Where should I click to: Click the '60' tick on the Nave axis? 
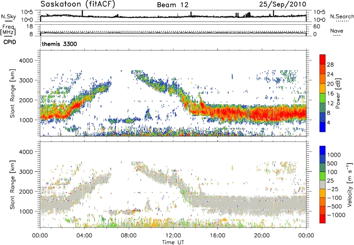pyautogui.click(x=316, y=27)
